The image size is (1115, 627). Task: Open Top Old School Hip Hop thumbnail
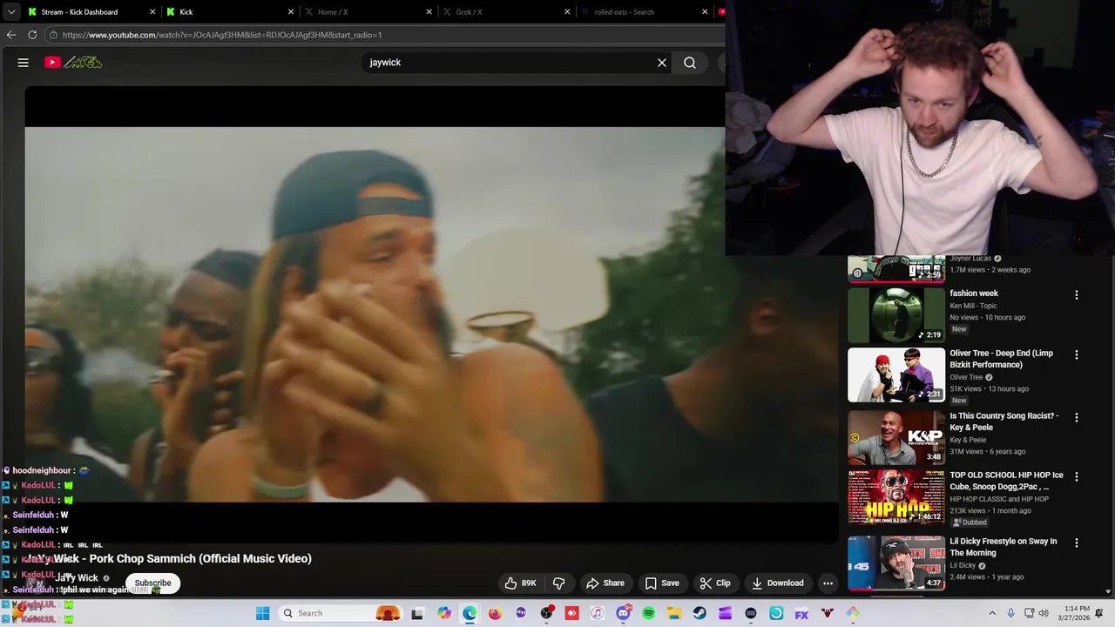(896, 497)
